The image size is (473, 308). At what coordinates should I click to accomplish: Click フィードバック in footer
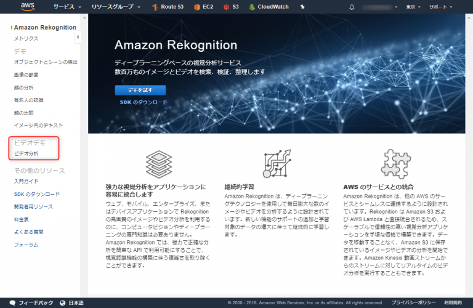pyautogui.click(x=36, y=302)
